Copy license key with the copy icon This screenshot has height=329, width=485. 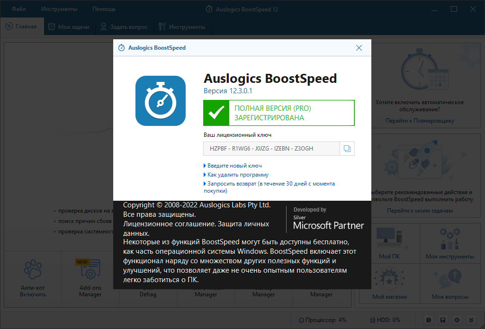(x=347, y=149)
